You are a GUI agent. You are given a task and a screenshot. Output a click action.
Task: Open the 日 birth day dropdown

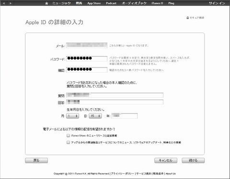(x=95, y=116)
